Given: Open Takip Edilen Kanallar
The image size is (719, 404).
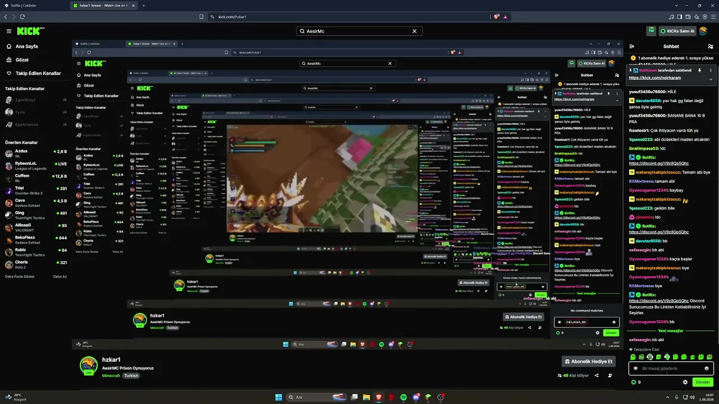Looking at the screenshot, I should coord(33,73).
